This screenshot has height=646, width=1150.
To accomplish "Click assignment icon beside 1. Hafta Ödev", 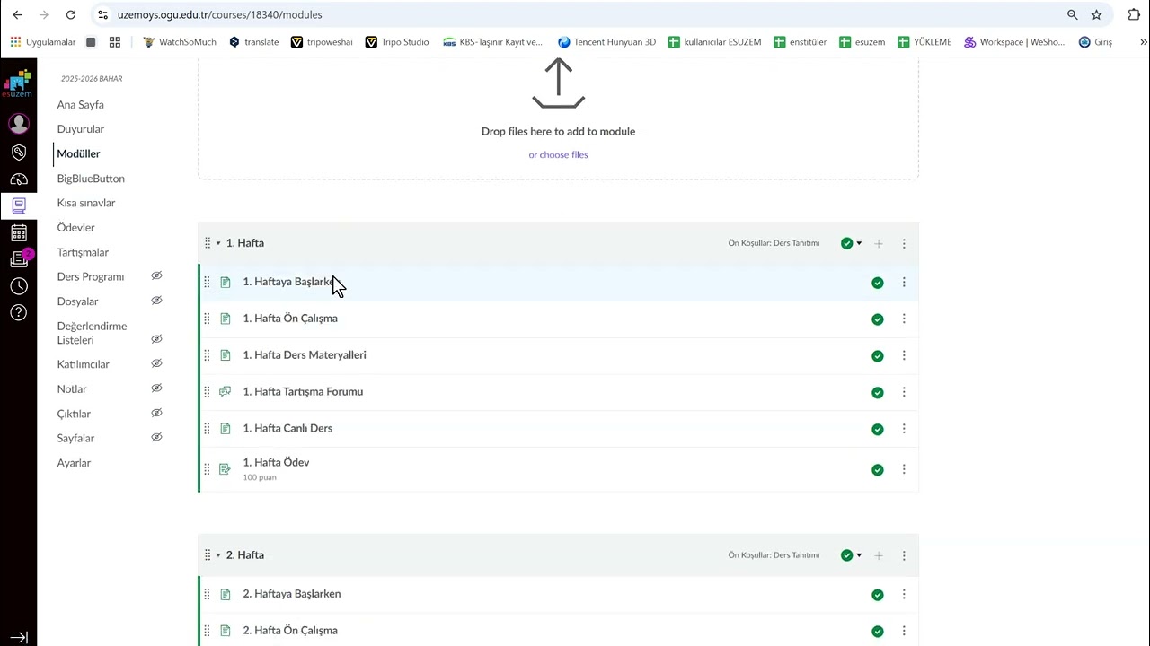I will [225, 469].
